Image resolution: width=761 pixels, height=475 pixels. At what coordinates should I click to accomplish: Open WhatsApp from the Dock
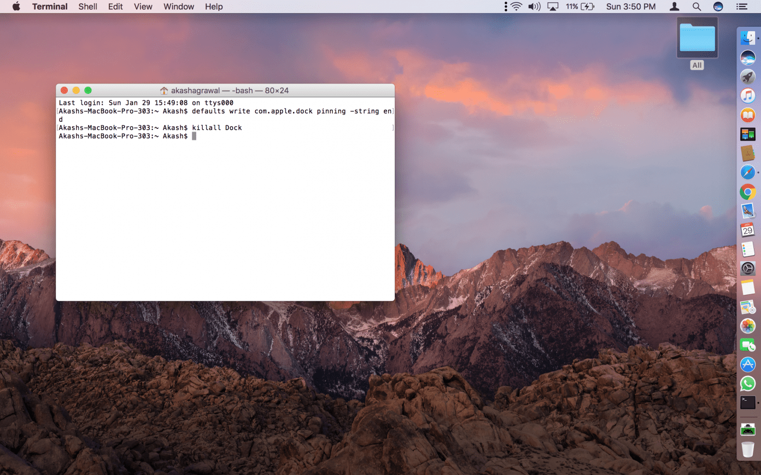(748, 383)
